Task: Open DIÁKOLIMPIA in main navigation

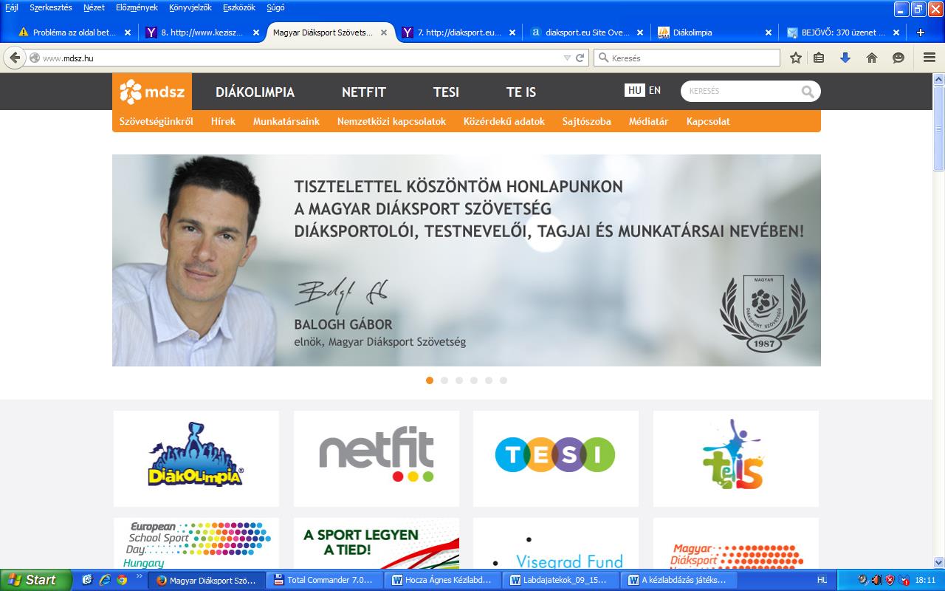Action: (x=255, y=92)
